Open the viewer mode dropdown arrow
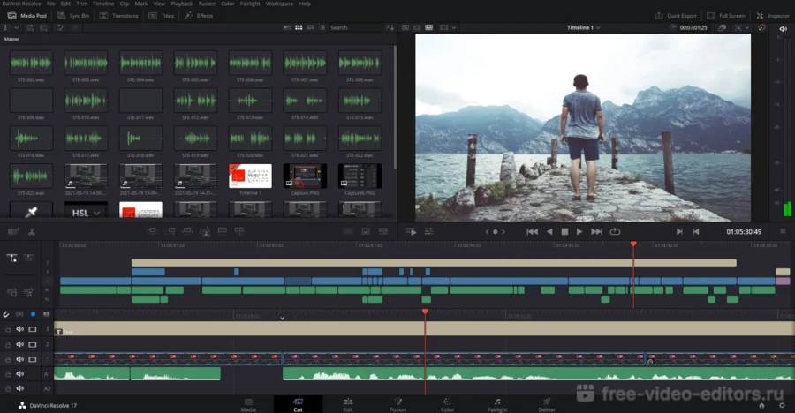 454,28
